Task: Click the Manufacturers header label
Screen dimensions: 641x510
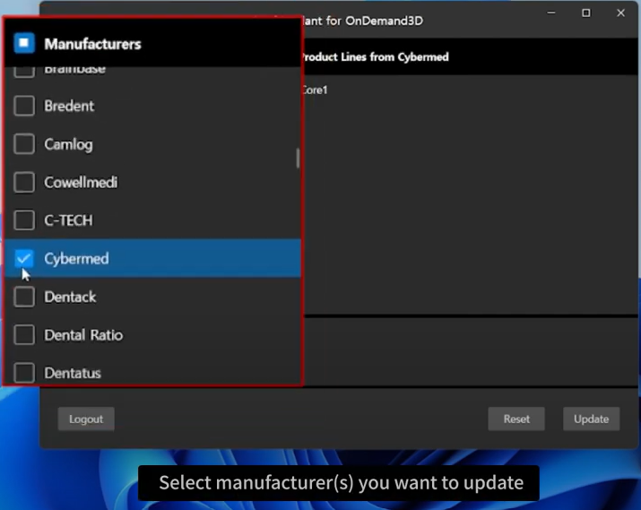Action: pos(92,44)
